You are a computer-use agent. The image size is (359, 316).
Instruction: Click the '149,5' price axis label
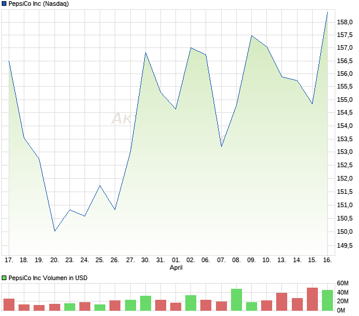pos(345,245)
